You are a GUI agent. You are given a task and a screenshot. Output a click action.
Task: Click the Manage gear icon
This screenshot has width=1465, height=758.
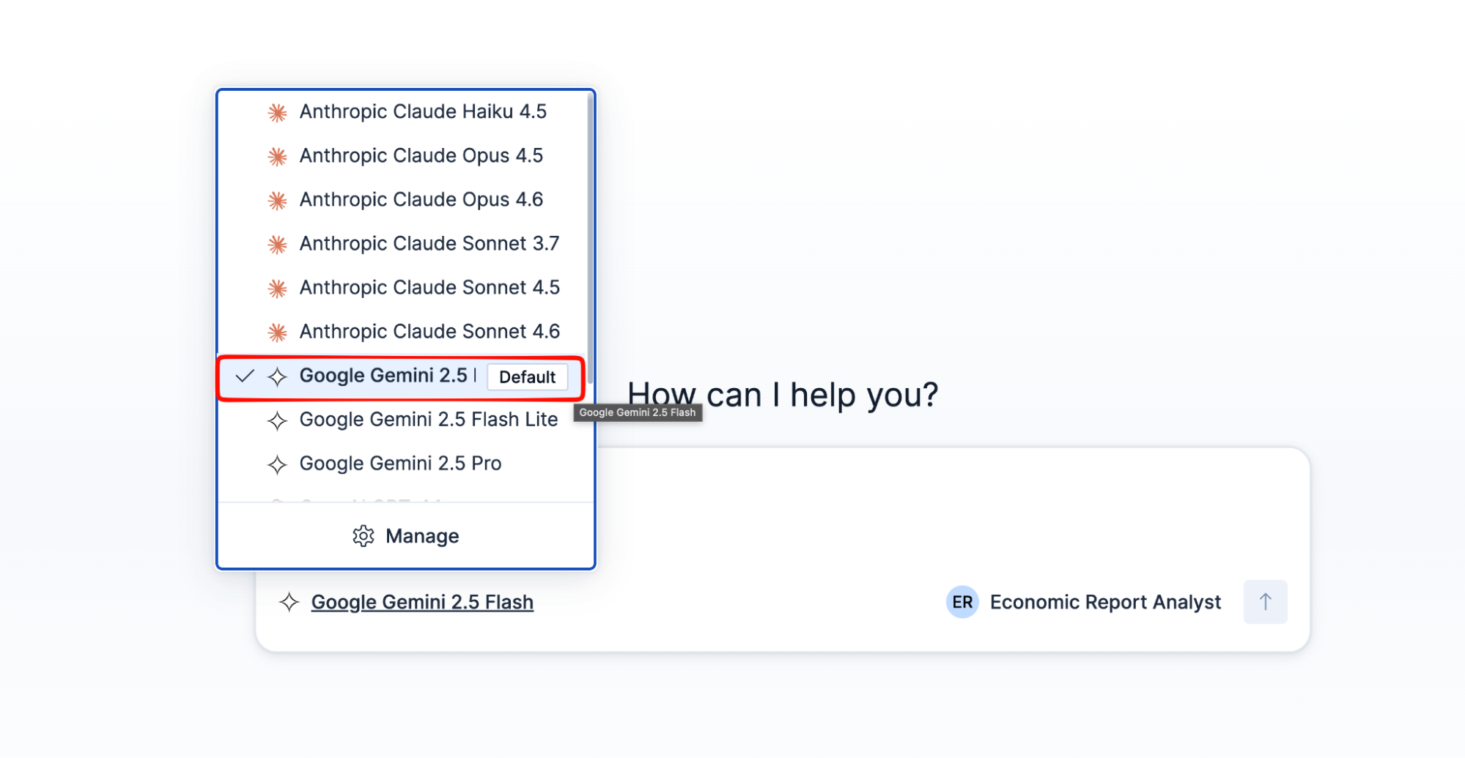(x=364, y=536)
